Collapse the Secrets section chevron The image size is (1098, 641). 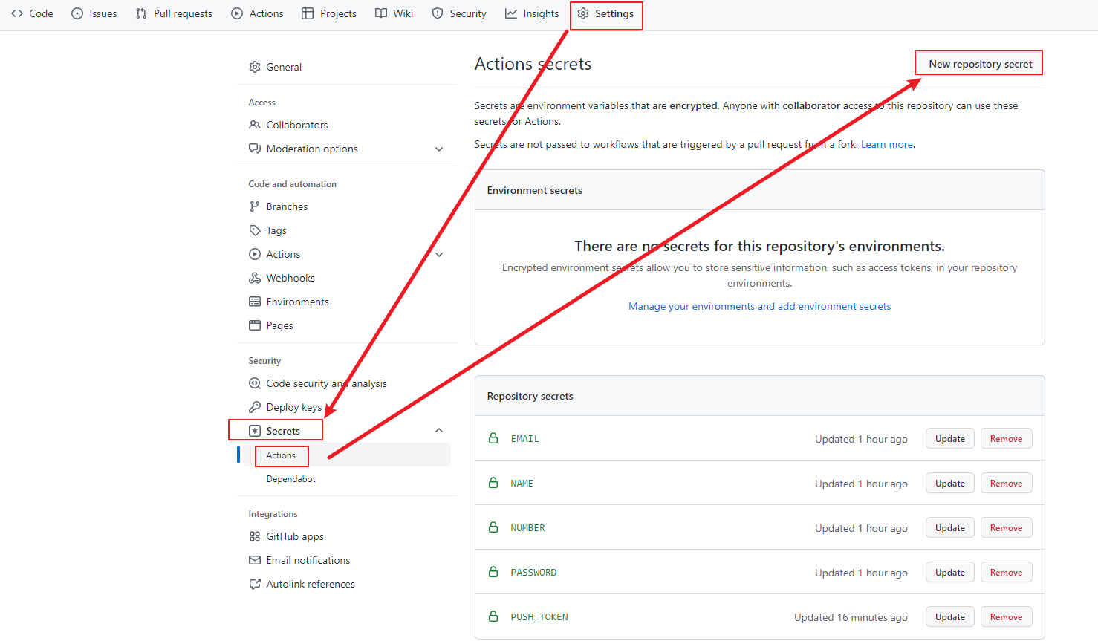click(x=439, y=431)
